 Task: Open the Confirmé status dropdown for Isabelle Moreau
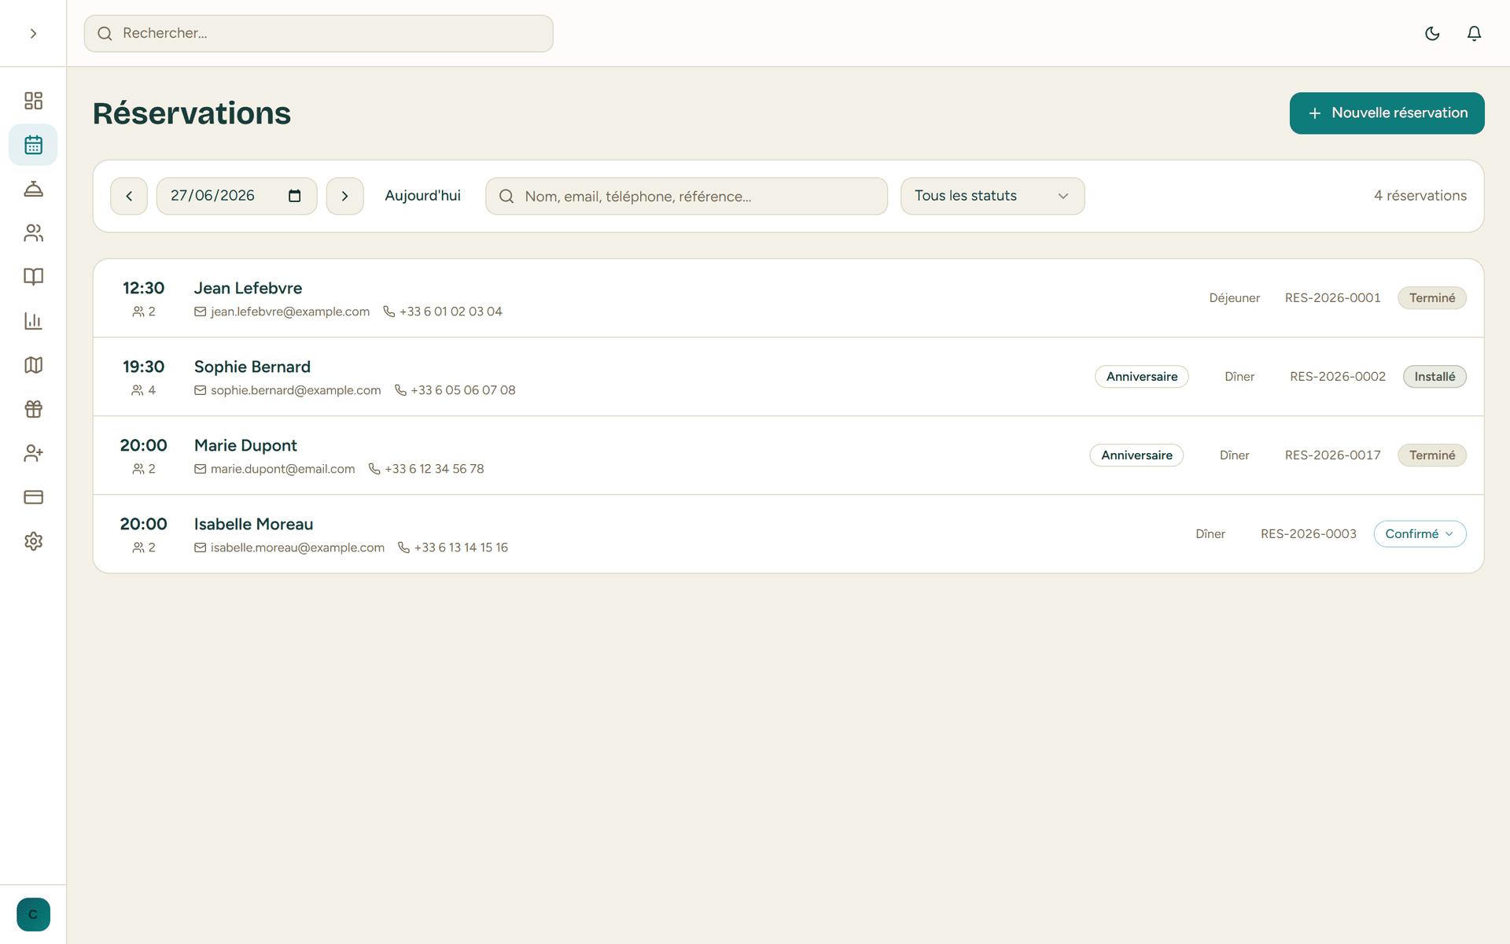click(x=1420, y=534)
